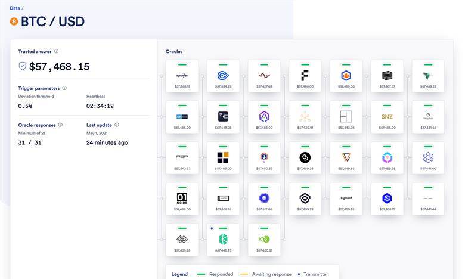Select the grey window-pane grid oracle logo
This screenshot has width=465, height=279.
(346, 116)
